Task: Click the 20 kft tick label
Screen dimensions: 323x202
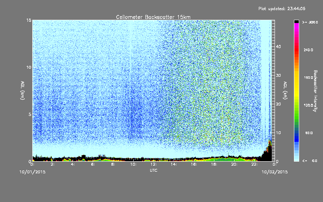Action: [278, 104]
